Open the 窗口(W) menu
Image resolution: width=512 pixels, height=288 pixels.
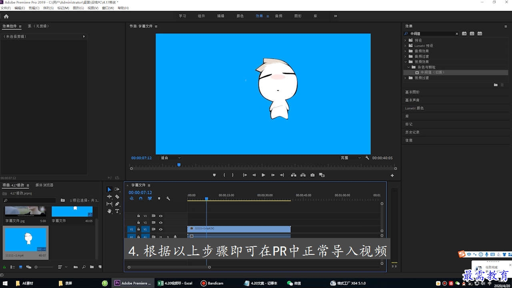108,8
